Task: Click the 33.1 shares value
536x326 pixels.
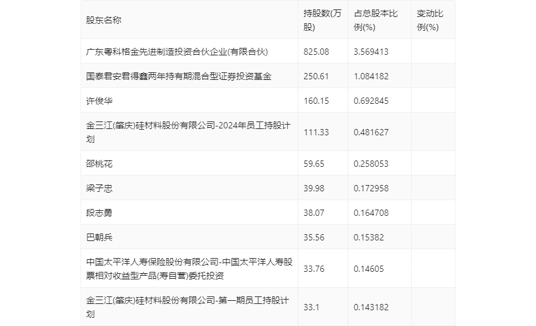Action: [x=311, y=307]
